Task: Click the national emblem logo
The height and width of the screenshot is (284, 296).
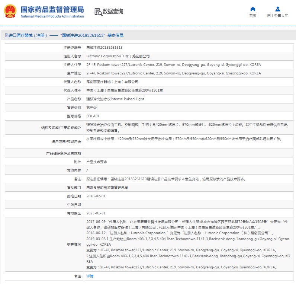Action: [10, 11]
